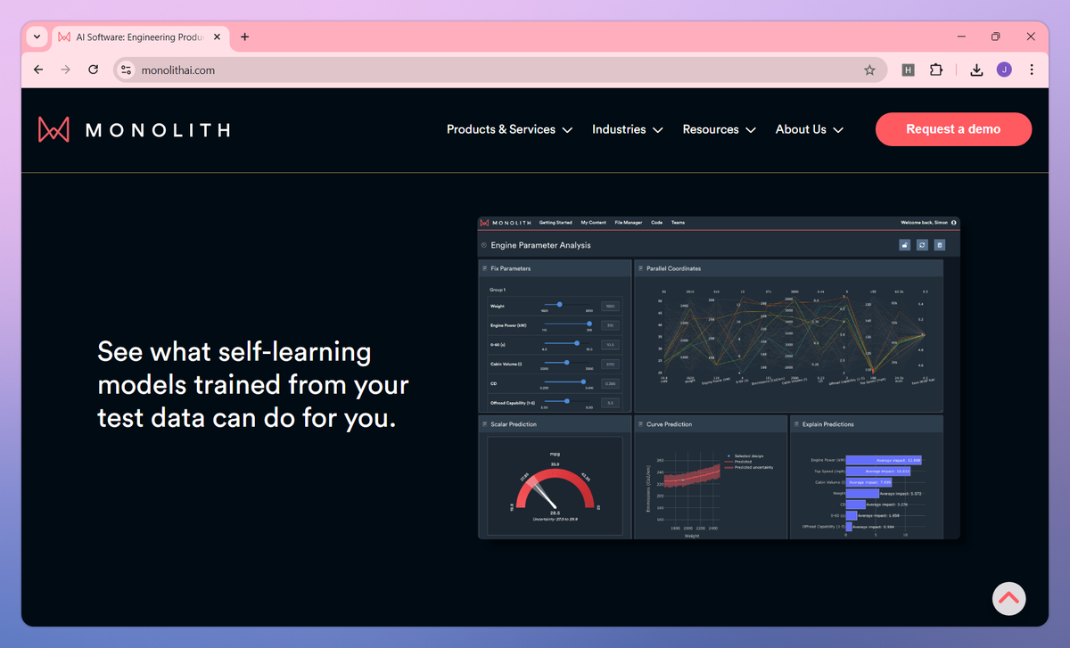The height and width of the screenshot is (648, 1070).
Task: Click the Monolith logo
Action: (134, 129)
